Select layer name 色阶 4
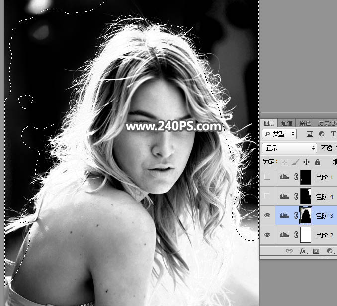Viewport: 337px width, 306px height. click(325, 196)
